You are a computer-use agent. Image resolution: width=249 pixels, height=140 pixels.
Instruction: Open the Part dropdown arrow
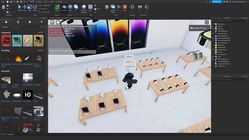pos(70,12)
